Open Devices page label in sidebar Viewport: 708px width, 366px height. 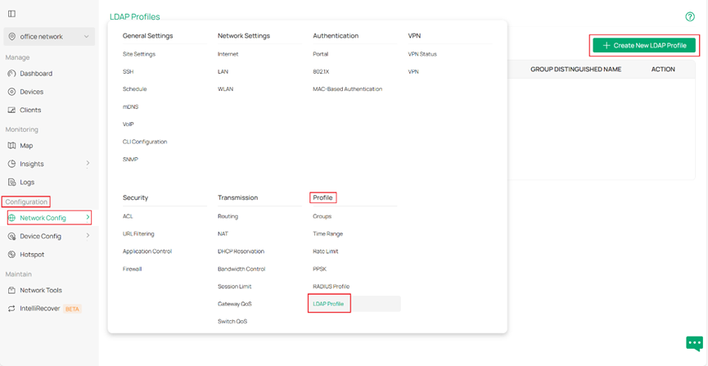[32, 92]
